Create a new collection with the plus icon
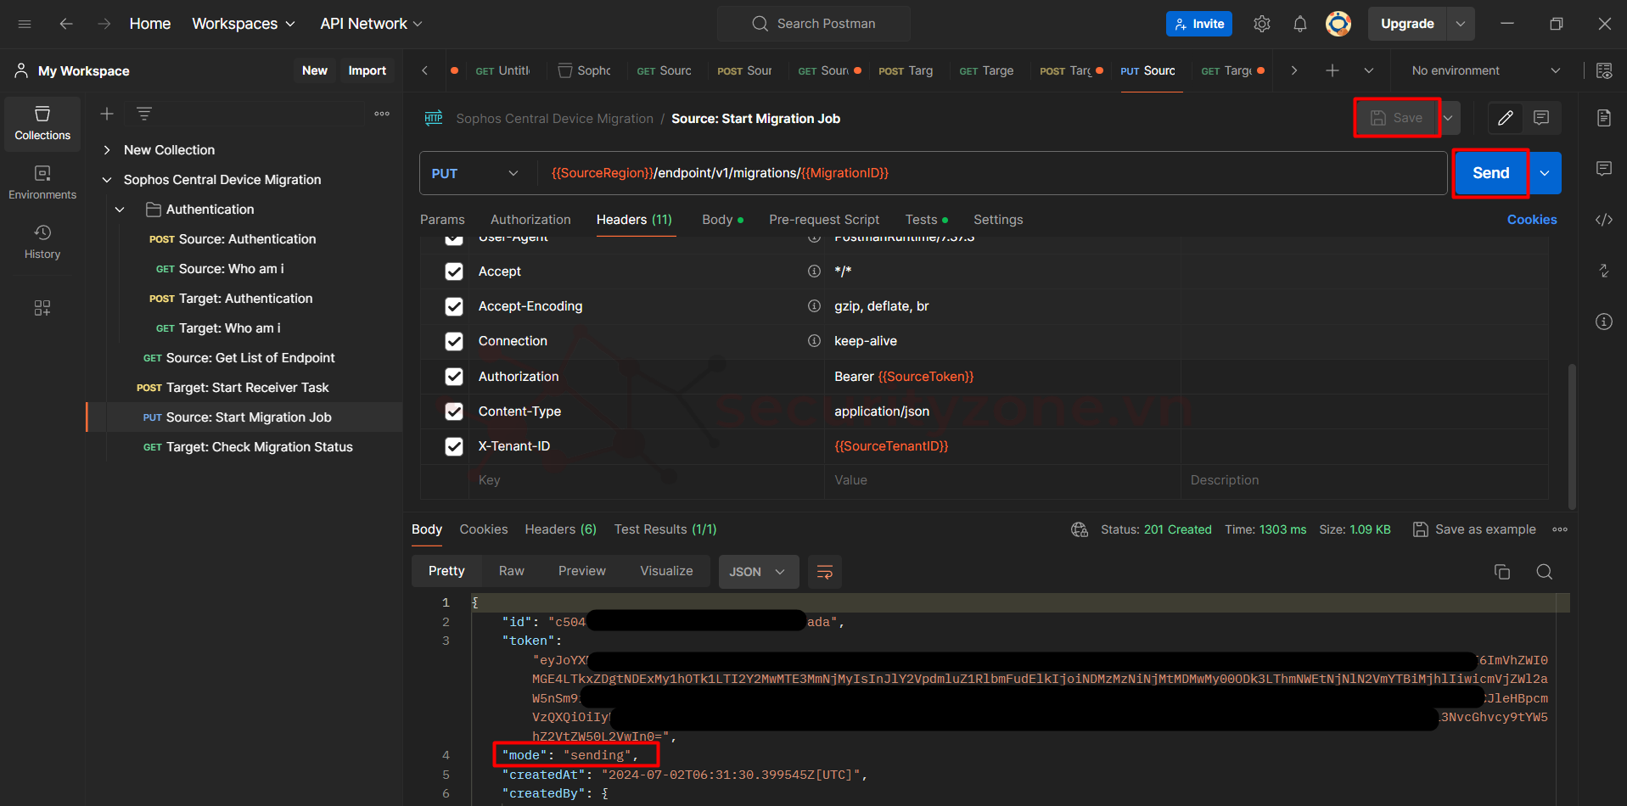The image size is (1627, 806). click(107, 114)
